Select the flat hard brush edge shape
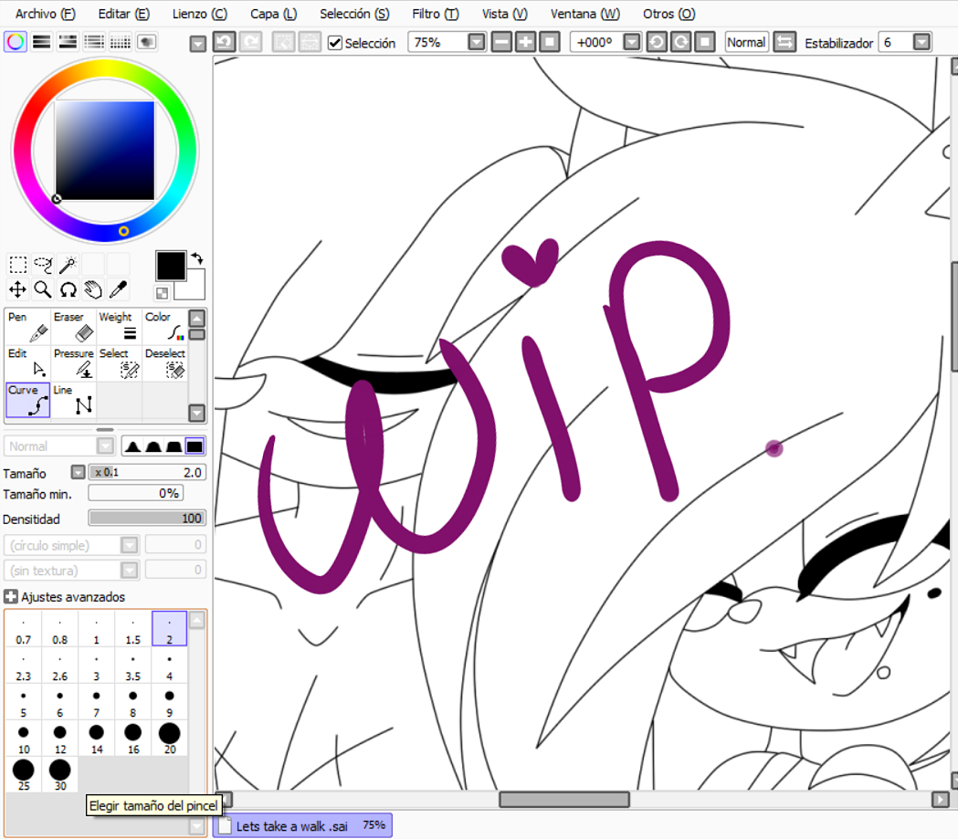The image size is (958, 839). click(195, 446)
